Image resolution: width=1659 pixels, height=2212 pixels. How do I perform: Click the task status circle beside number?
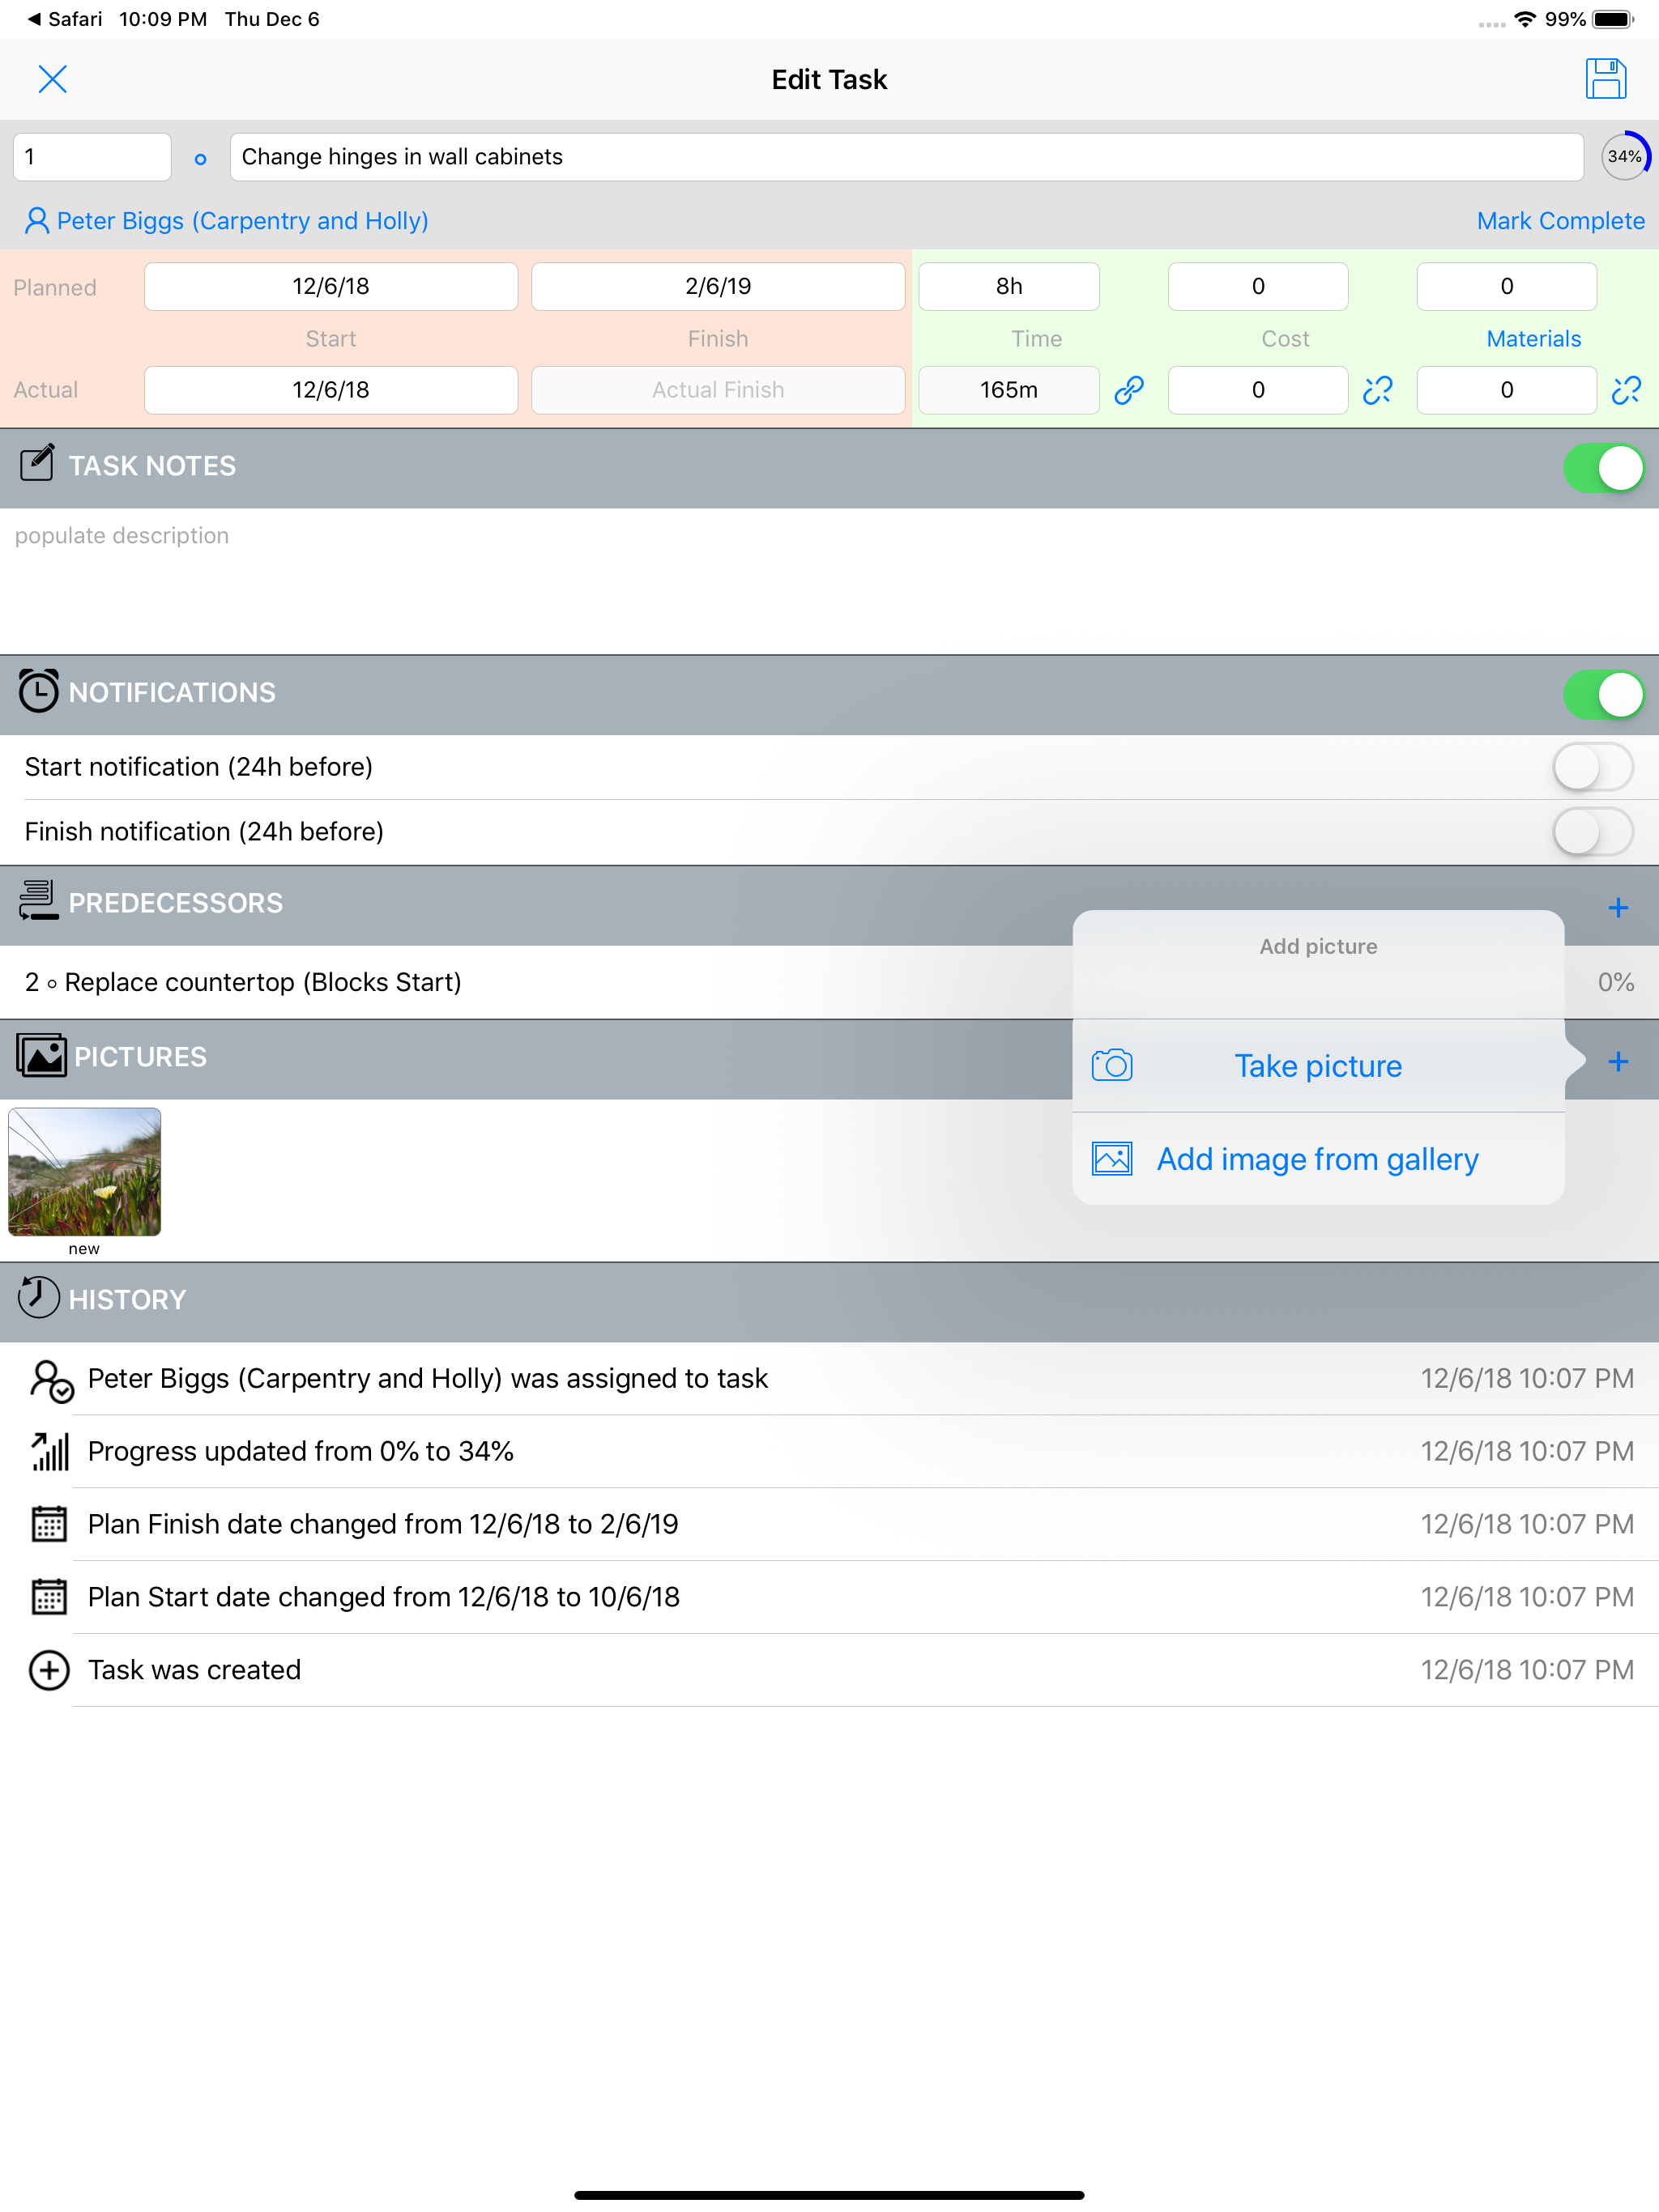tap(200, 159)
